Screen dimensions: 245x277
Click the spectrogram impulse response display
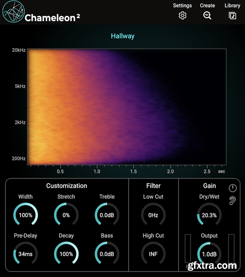tap(127, 107)
